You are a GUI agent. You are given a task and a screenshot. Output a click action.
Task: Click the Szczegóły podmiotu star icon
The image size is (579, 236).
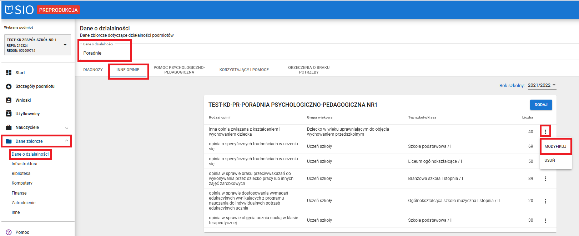(9, 86)
